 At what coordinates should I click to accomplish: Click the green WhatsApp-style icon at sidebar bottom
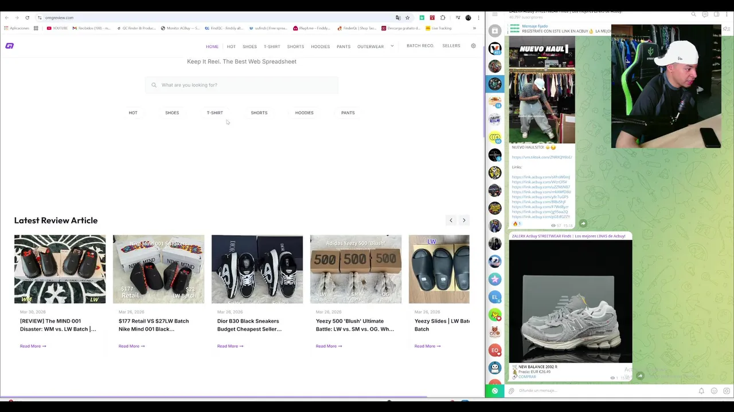click(x=495, y=391)
